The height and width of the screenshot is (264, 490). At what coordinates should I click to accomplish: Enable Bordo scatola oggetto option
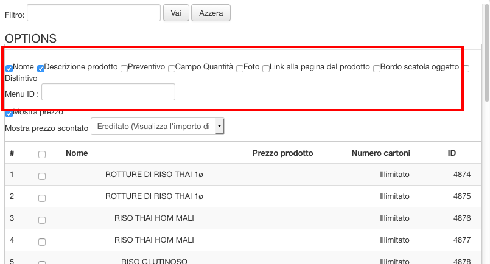click(377, 69)
